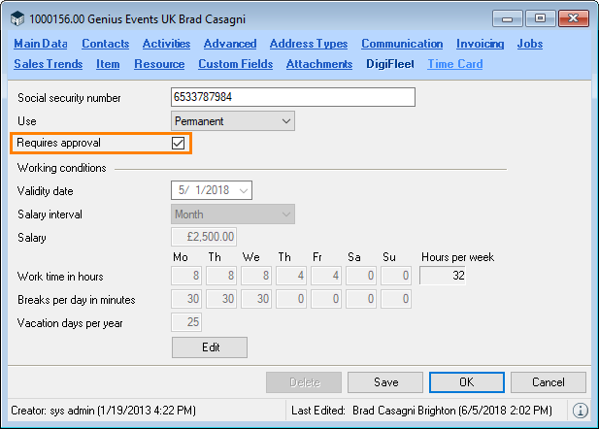599x429 pixels.
Task: Open the Attachments tab
Action: 318,64
